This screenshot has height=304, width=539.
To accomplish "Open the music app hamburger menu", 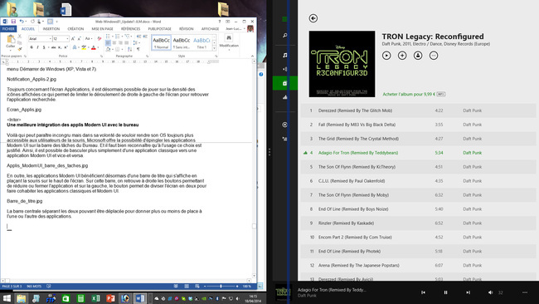I will click(284, 19).
